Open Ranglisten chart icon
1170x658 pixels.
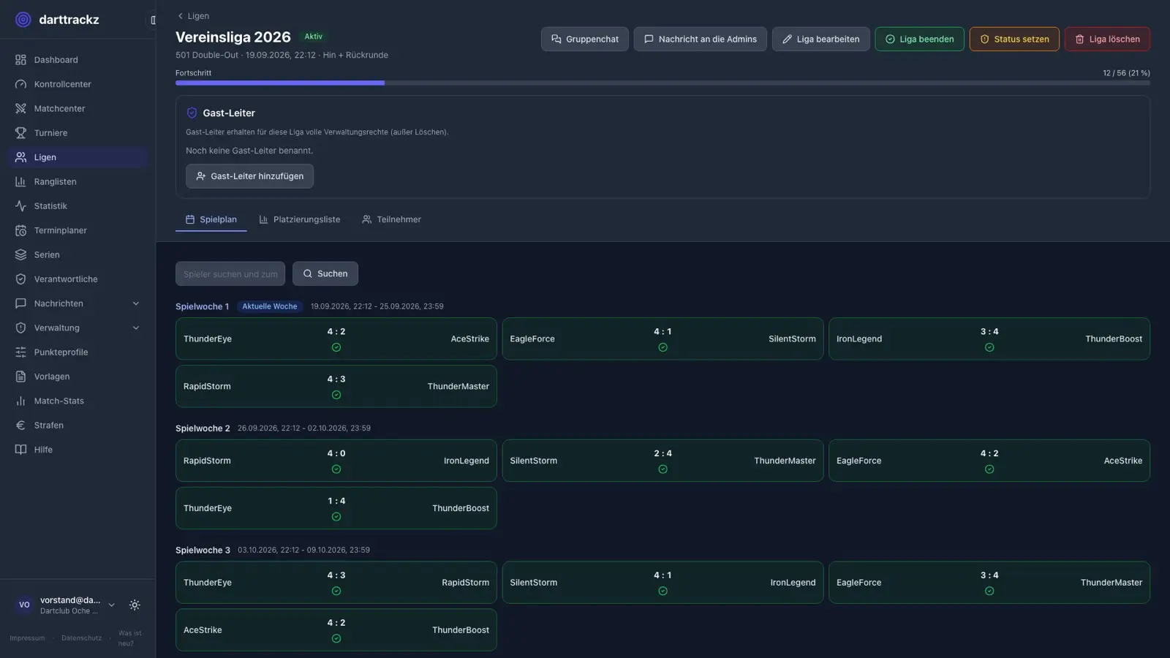click(20, 181)
